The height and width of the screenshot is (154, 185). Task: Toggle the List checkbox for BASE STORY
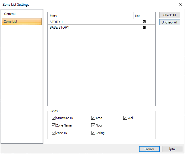point(144,27)
